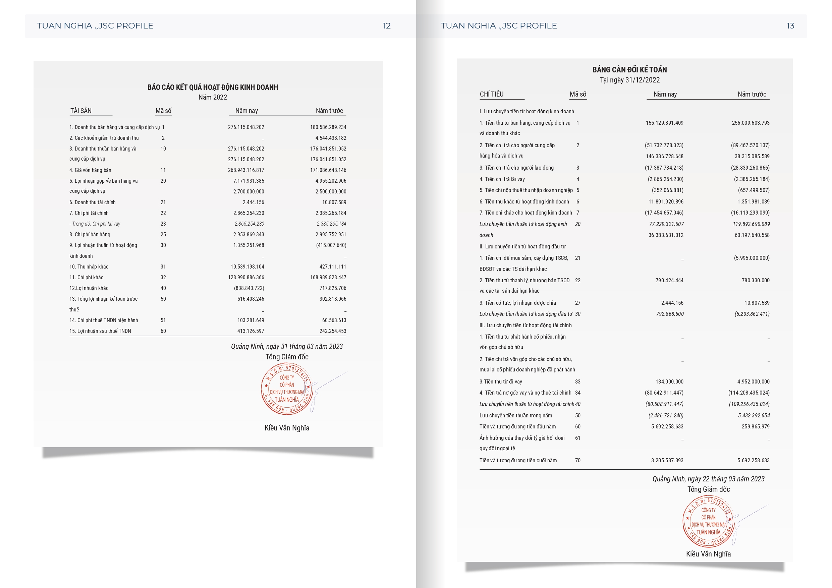Click the Tiền và tương đương tiền cuối năm row

tap(518, 460)
